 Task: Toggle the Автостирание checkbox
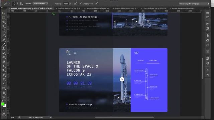(81, 3)
